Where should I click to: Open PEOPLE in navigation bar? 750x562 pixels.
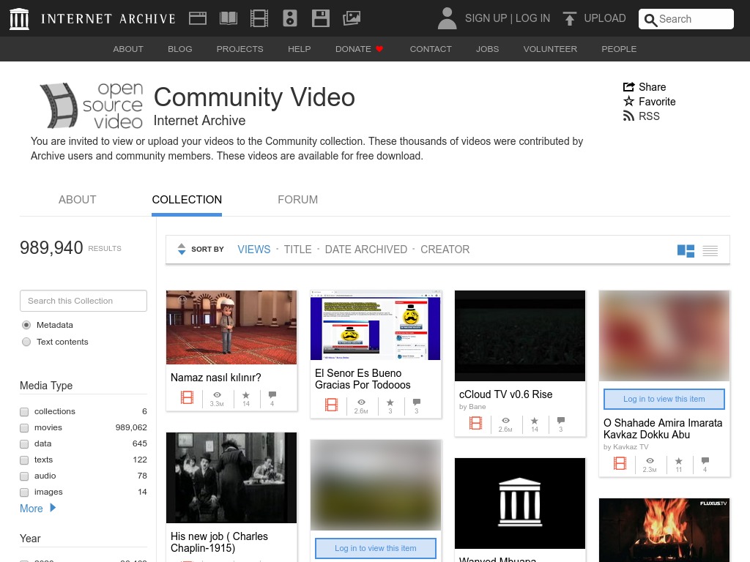[x=619, y=49]
